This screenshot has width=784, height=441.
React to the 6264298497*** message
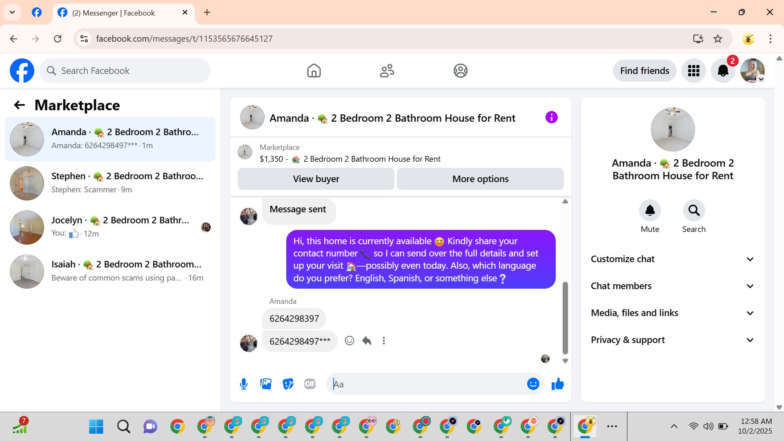350,341
